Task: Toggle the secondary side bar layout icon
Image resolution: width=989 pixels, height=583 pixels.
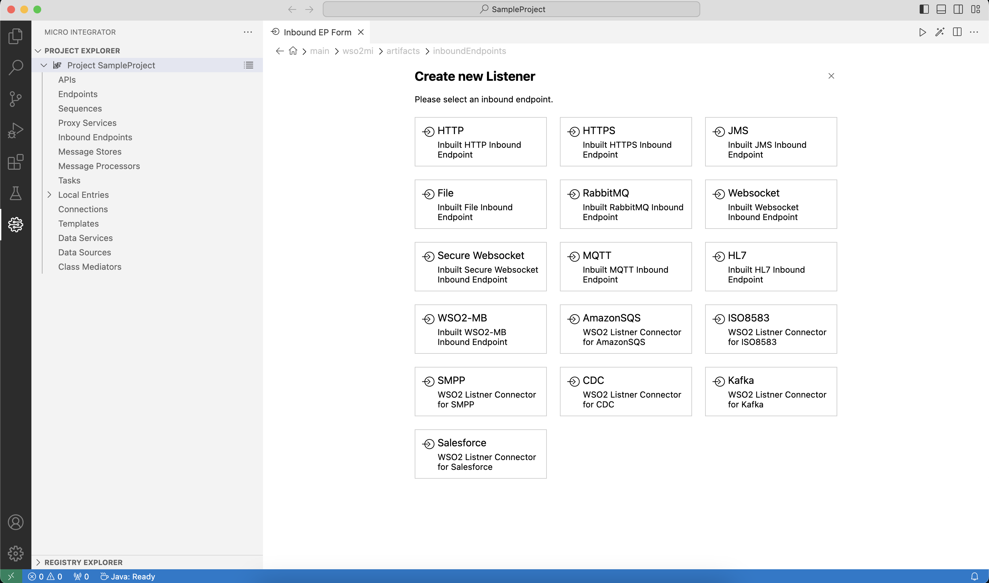Action: (x=958, y=9)
